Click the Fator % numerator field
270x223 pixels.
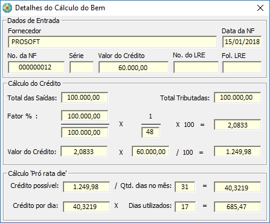[85, 116]
